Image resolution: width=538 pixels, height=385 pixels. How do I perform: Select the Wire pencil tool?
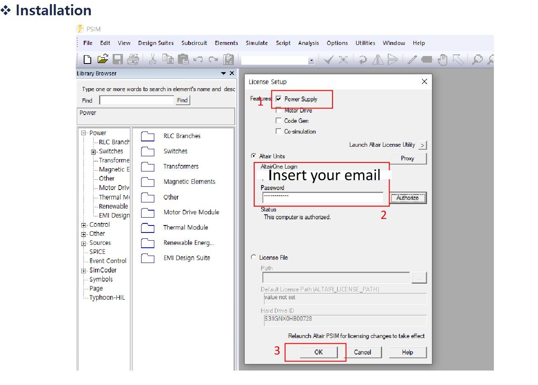[x=412, y=60]
